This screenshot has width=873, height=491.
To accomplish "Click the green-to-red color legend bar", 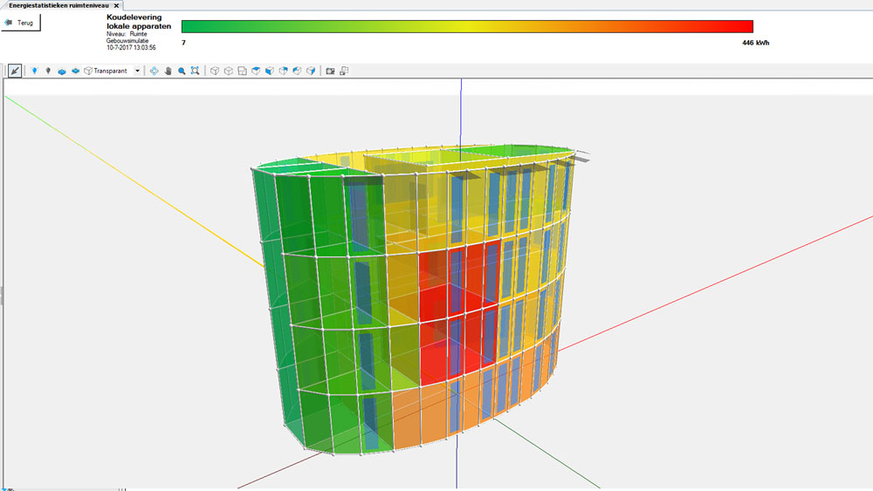I will pyautogui.click(x=467, y=26).
